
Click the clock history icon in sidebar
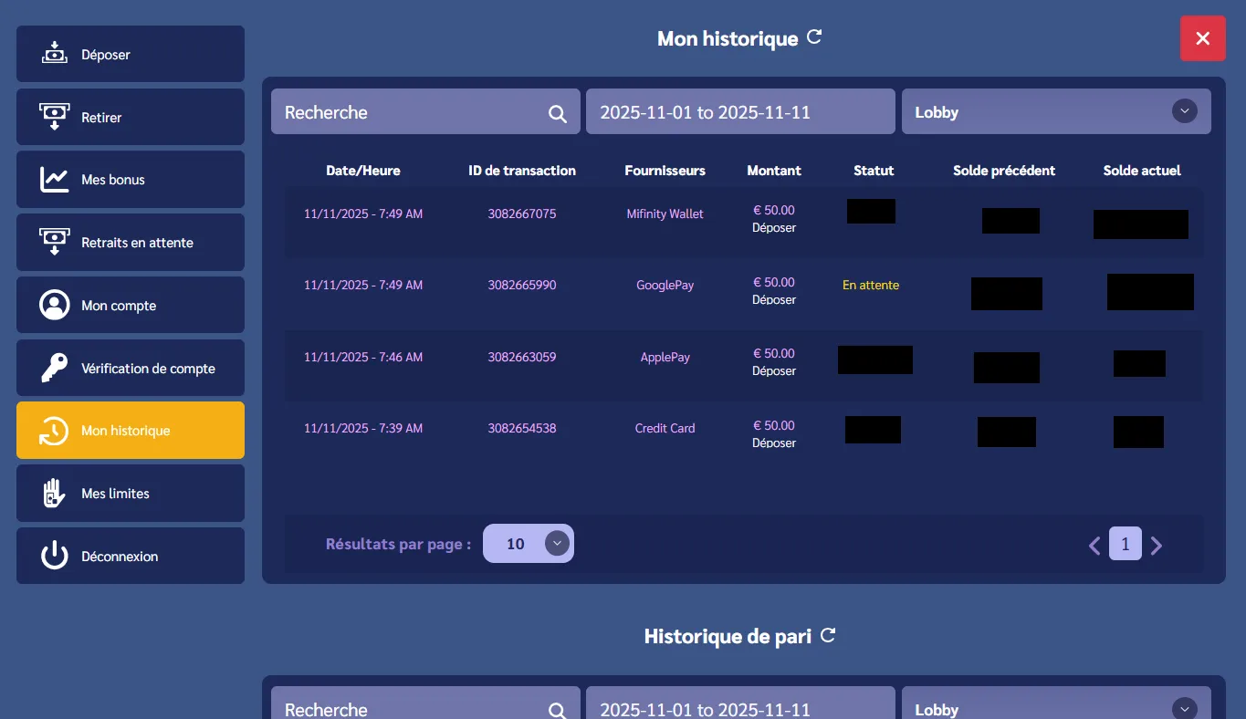[x=55, y=431]
